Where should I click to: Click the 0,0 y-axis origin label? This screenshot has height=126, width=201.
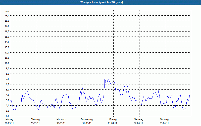pos(7,116)
